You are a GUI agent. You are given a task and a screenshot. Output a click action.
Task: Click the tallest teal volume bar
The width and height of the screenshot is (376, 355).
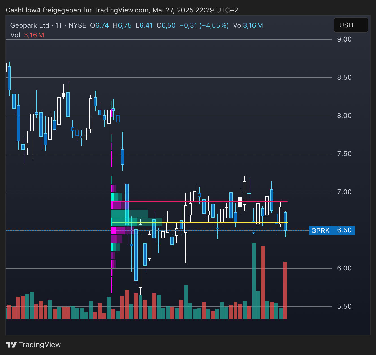click(x=254, y=281)
